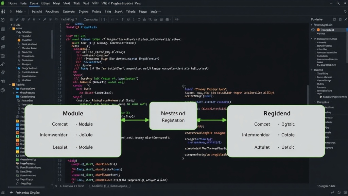Open the grid apps icon at top-left
The image size is (348, 196).
(3, 11)
